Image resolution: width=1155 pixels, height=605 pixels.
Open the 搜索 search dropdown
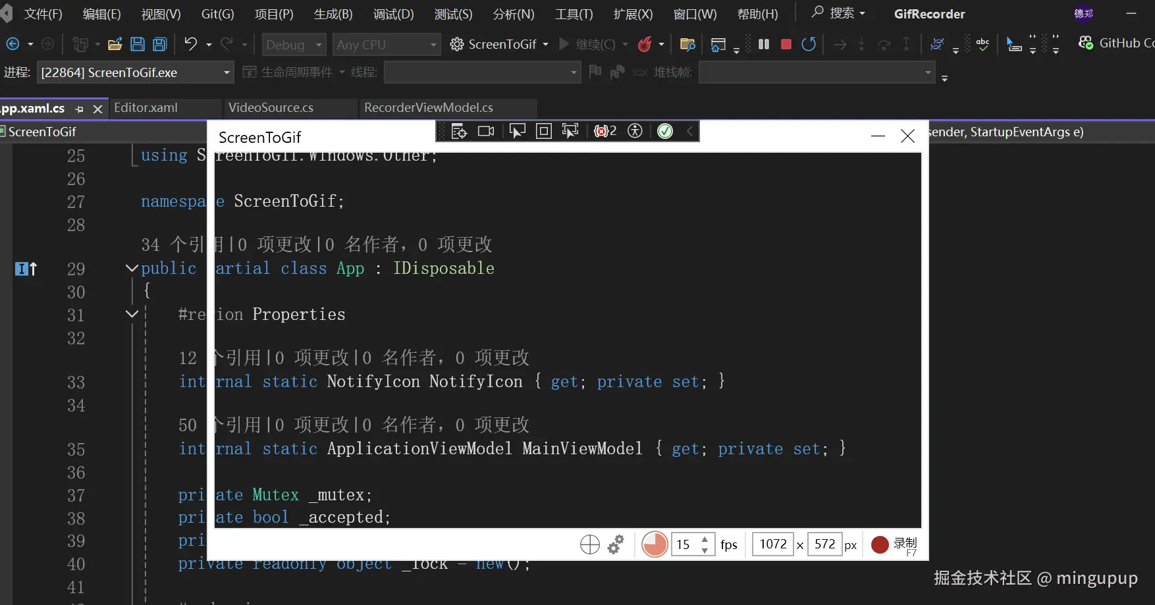[x=838, y=13]
